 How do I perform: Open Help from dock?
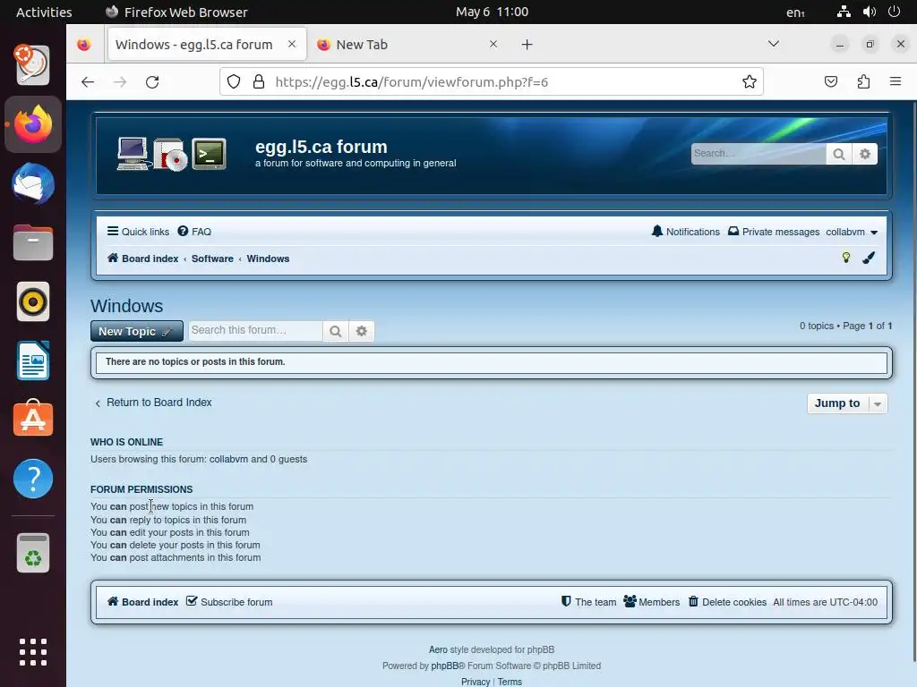click(33, 479)
